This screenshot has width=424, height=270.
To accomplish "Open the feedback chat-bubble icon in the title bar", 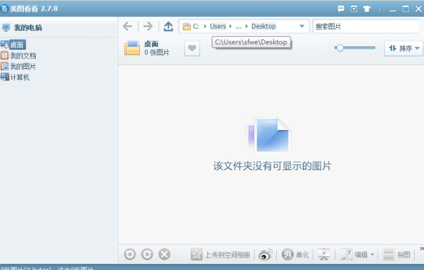I will [341, 9].
